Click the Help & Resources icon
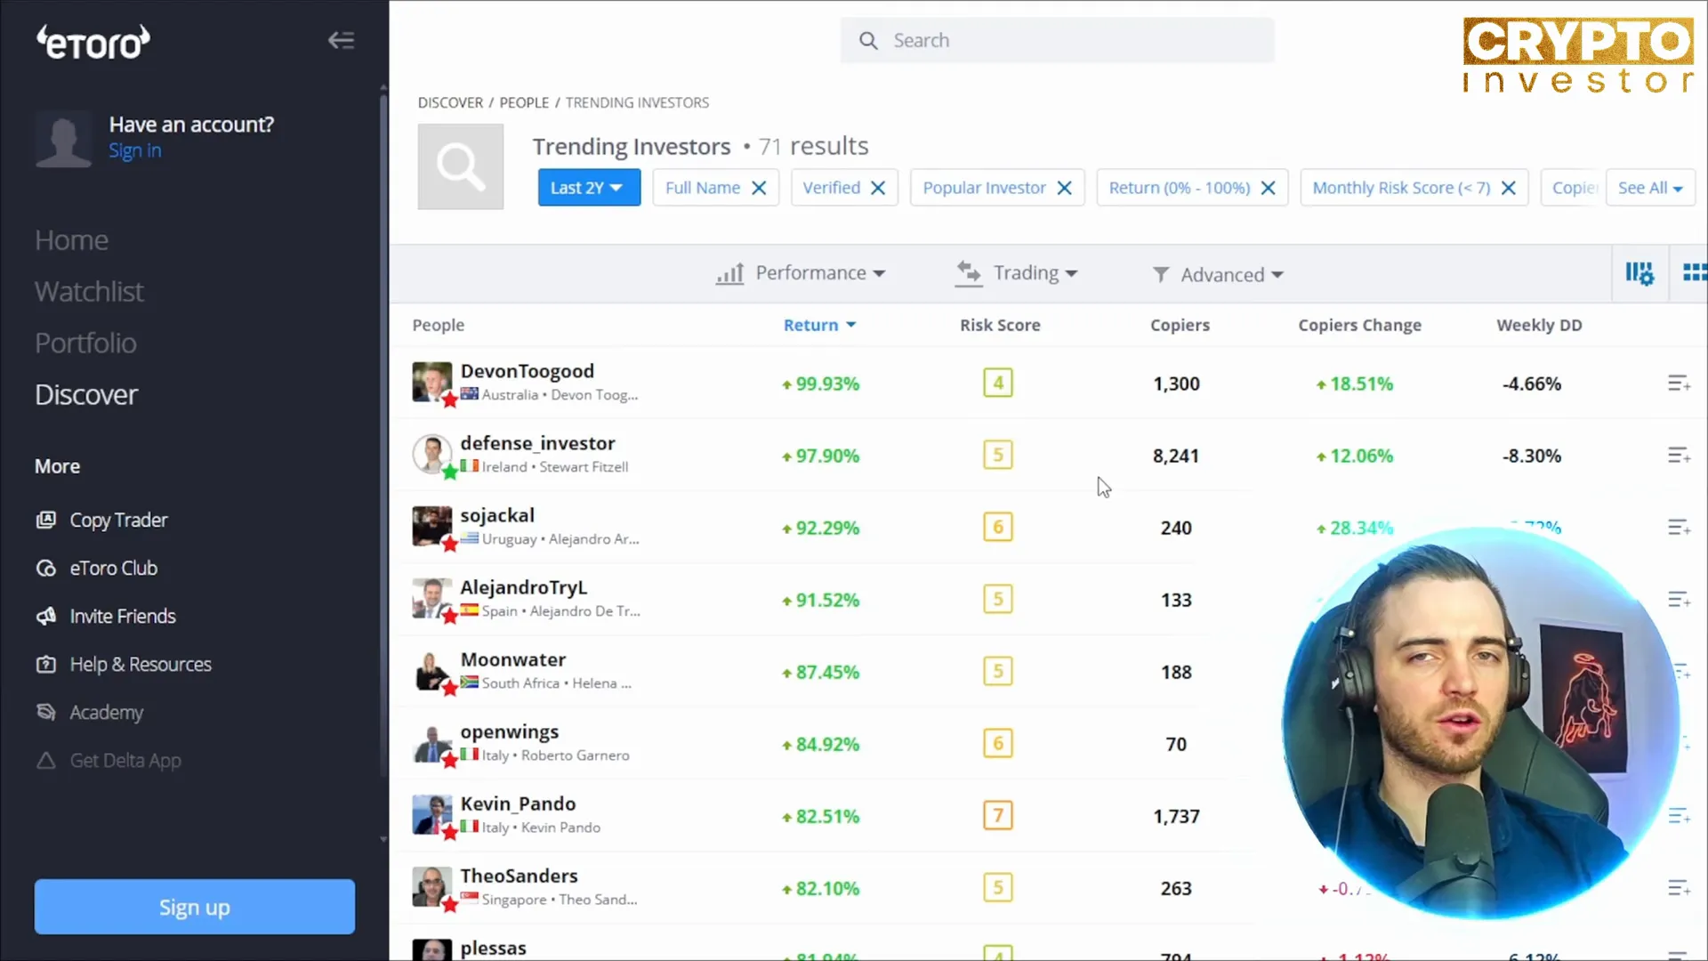 (45, 665)
